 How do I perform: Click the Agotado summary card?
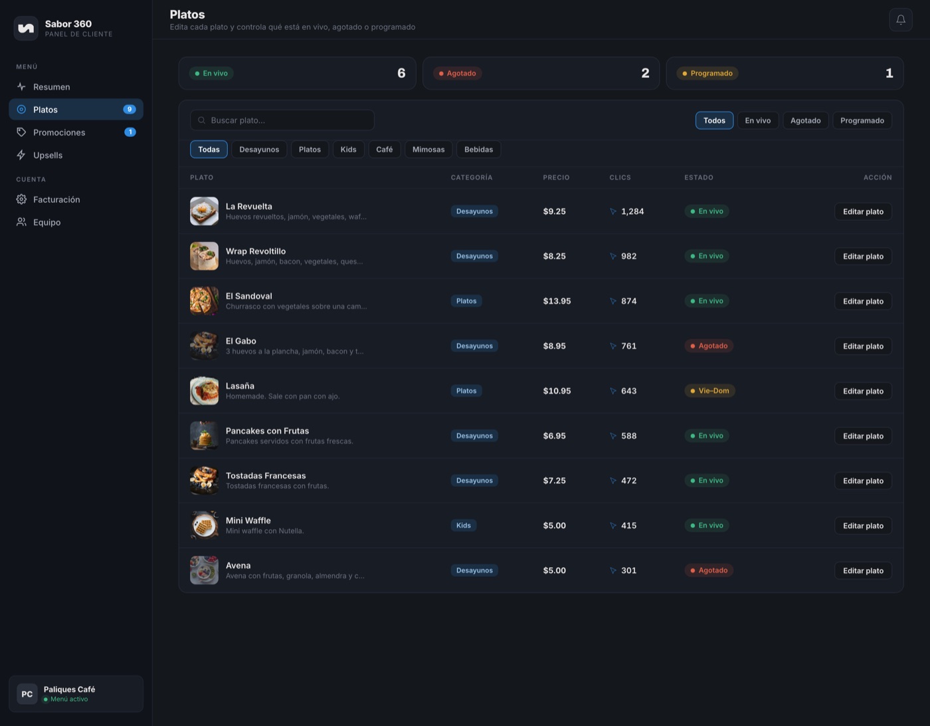click(x=541, y=73)
